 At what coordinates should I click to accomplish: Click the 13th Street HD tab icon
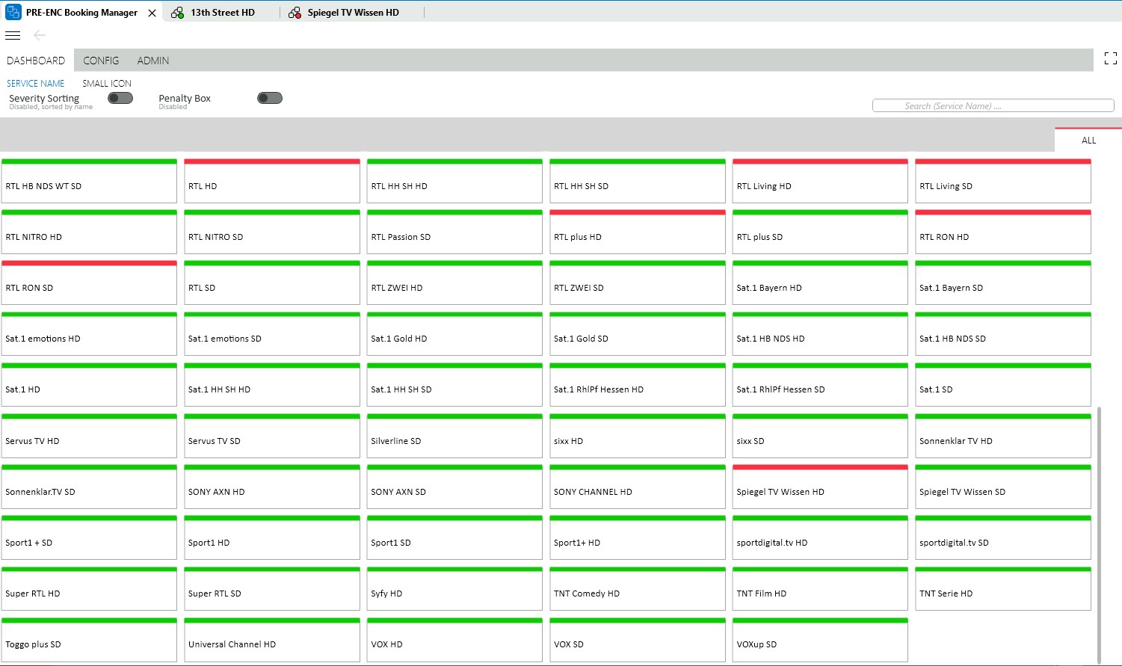pyautogui.click(x=177, y=13)
